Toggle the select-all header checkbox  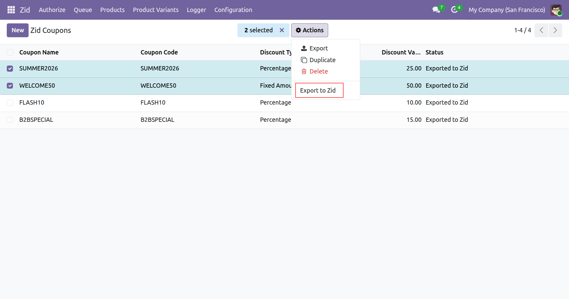(x=10, y=52)
